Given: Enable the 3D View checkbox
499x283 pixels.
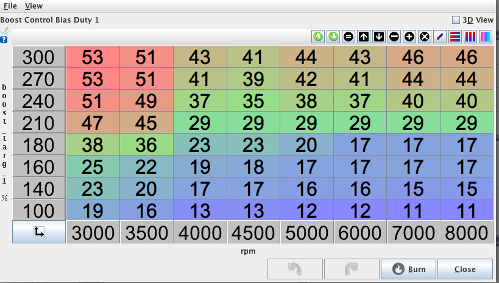Looking at the screenshot, I should (x=456, y=20).
